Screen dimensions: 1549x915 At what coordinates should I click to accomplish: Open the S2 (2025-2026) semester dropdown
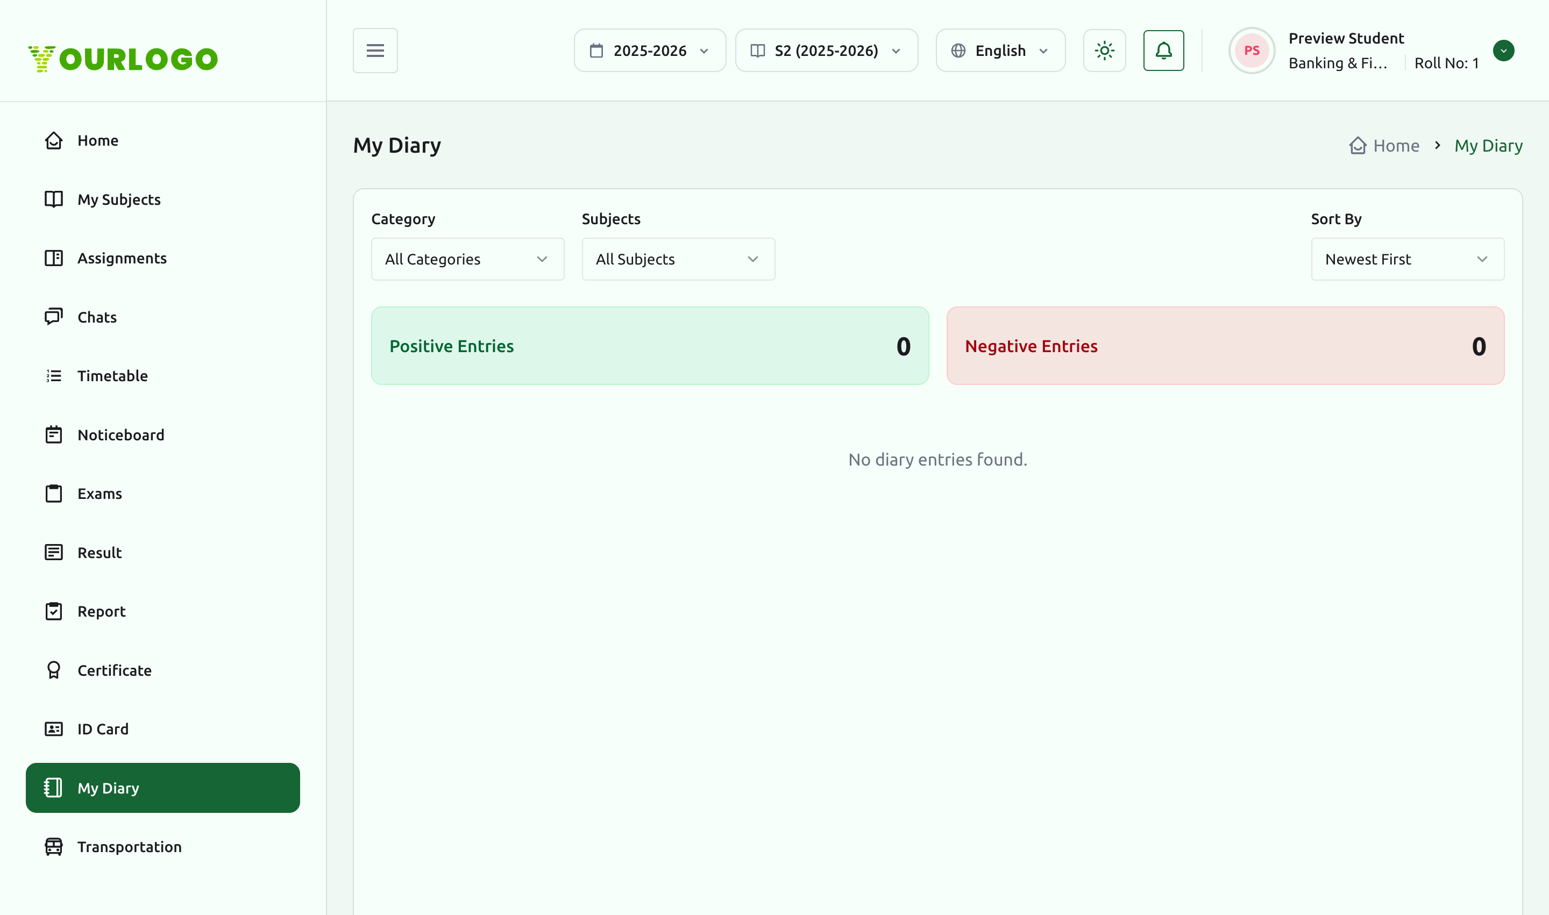click(x=827, y=51)
